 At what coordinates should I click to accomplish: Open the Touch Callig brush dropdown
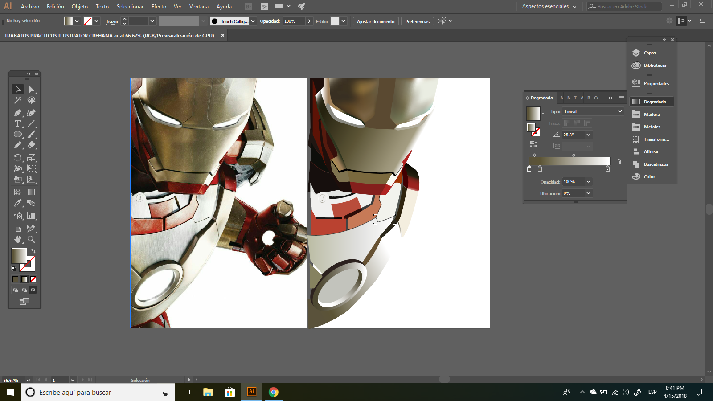253,21
